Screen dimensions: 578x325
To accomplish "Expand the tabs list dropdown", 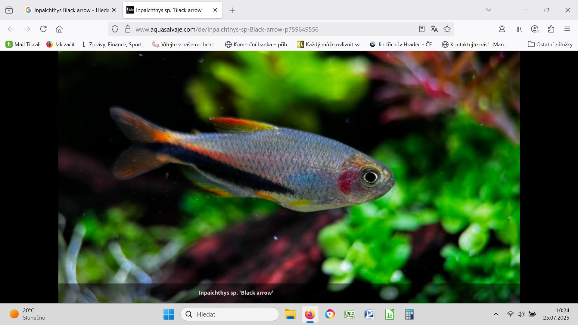I will (x=488, y=10).
